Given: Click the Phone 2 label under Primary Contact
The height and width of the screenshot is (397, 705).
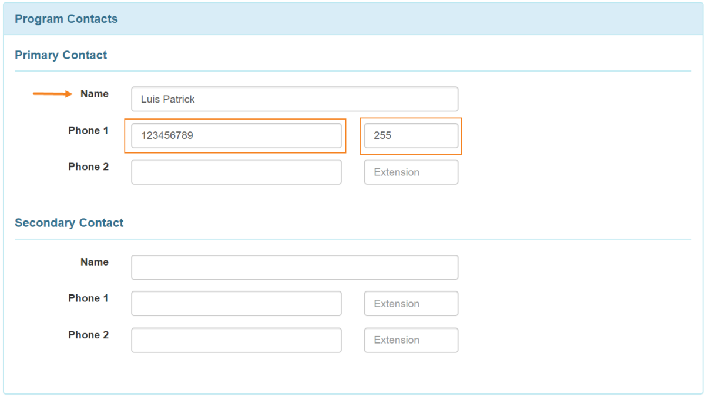Looking at the screenshot, I should (88, 167).
